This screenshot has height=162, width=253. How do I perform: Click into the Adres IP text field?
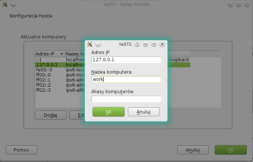126,60
